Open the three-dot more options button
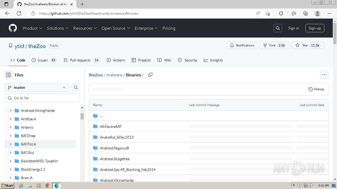This screenshot has width=337, height=189. point(324,75)
